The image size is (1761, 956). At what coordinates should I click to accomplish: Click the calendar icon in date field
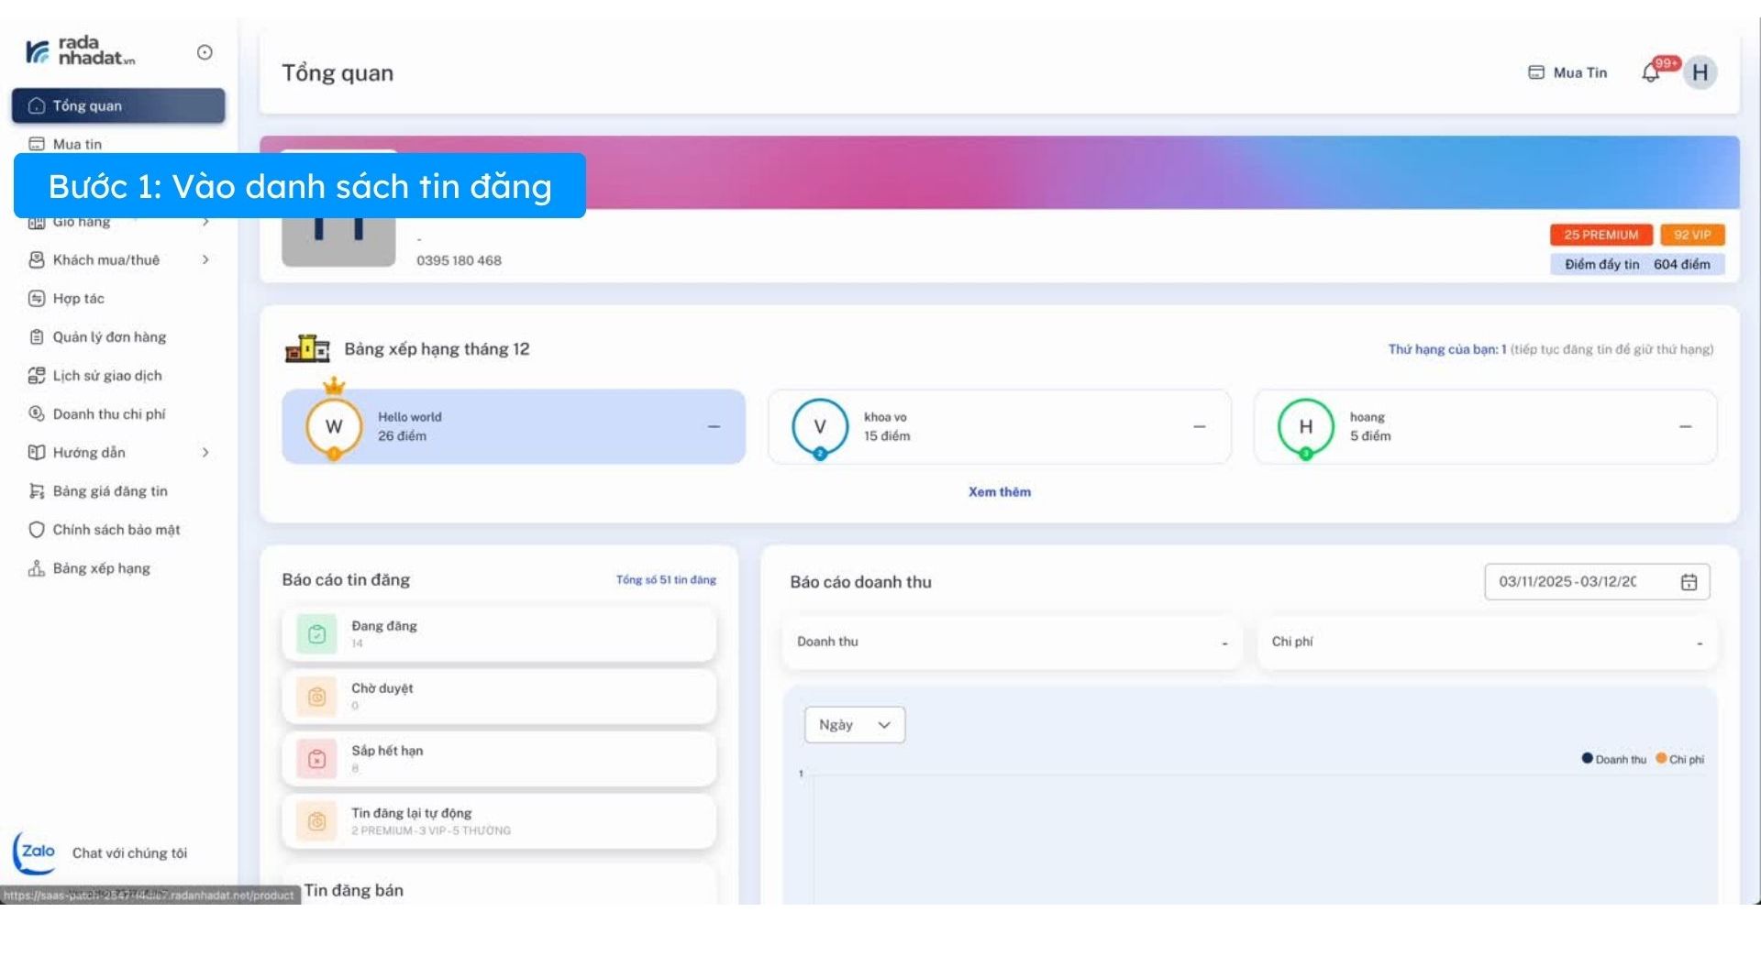coord(1689,582)
